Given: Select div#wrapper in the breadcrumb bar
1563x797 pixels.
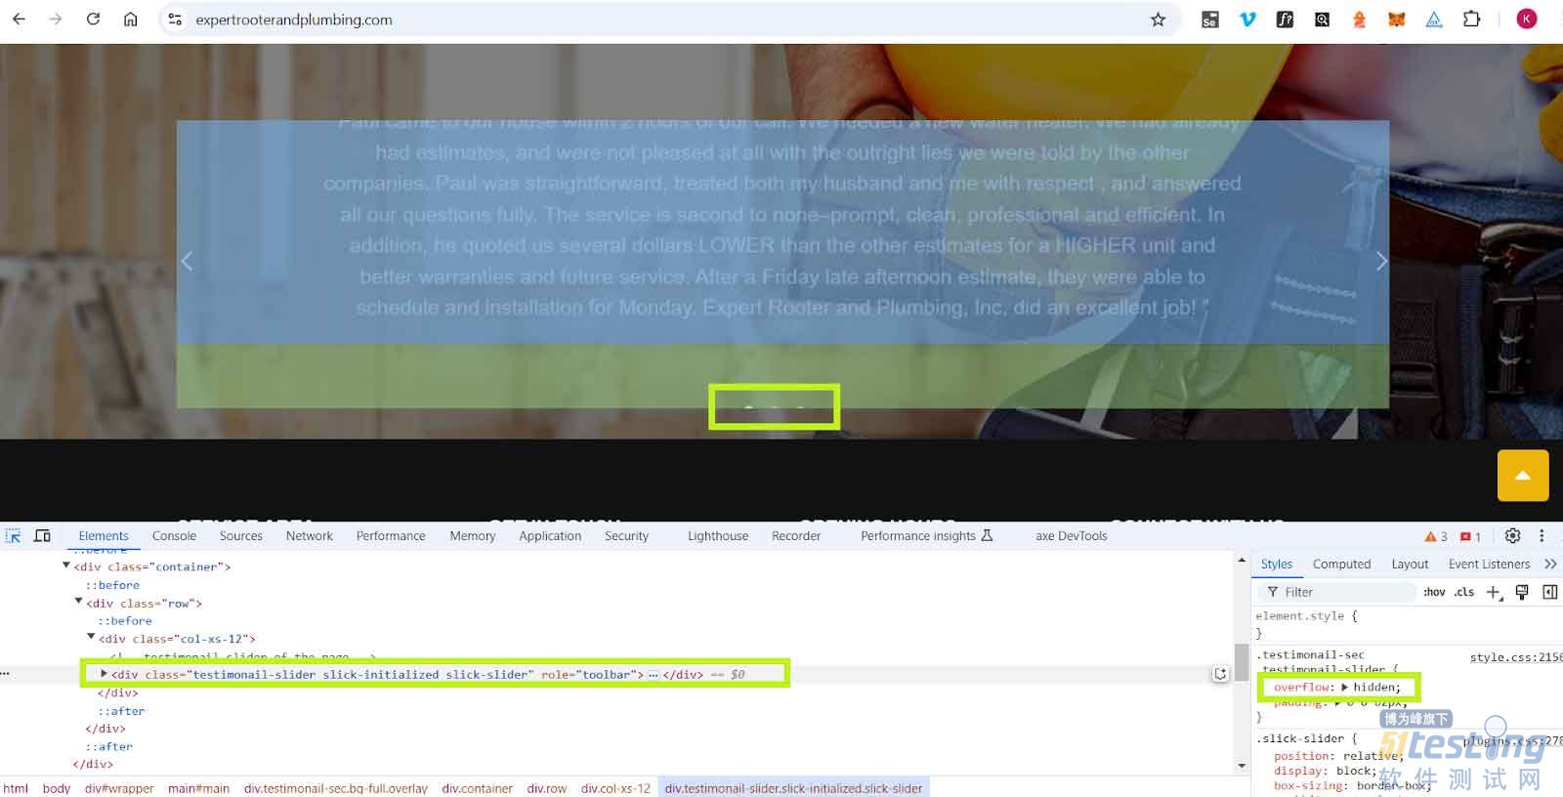Looking at the screenshot, I should pyautogui.click(x=119, y=788).
